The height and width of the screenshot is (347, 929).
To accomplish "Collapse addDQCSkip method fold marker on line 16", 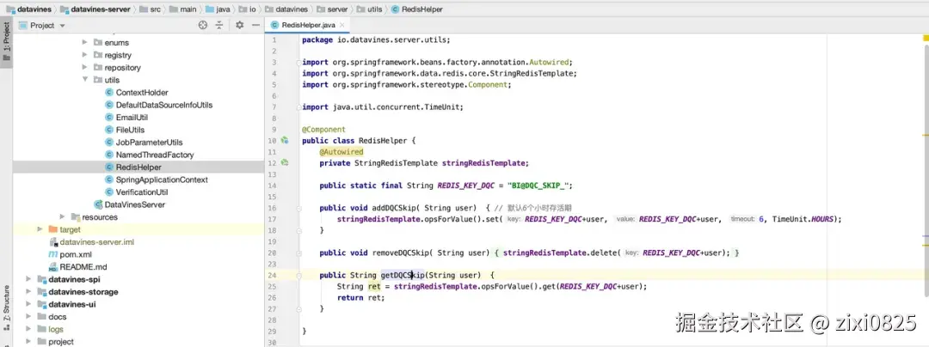I will 300,208.
